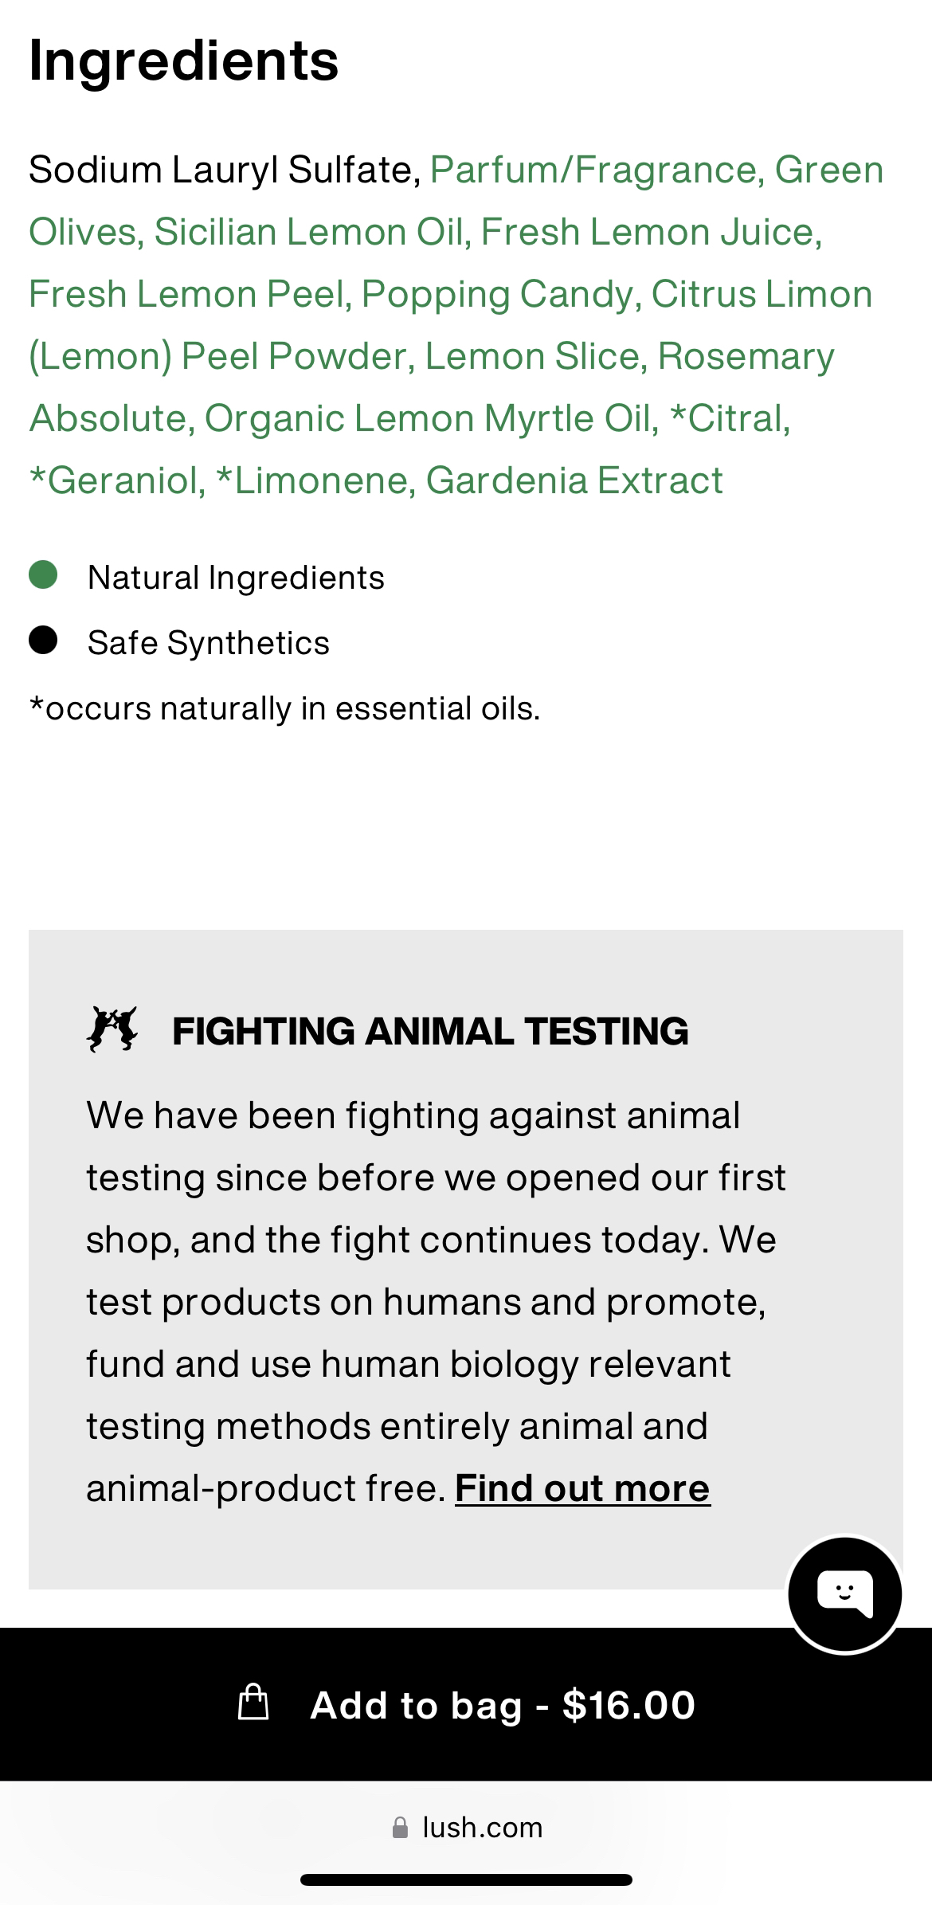Viewport: 932px width, 1905px height.
Task: Click the green Natural Ingredients dot
Action: (43, 575)
